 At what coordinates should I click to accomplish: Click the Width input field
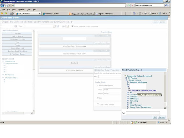click(x=112, y=90)
